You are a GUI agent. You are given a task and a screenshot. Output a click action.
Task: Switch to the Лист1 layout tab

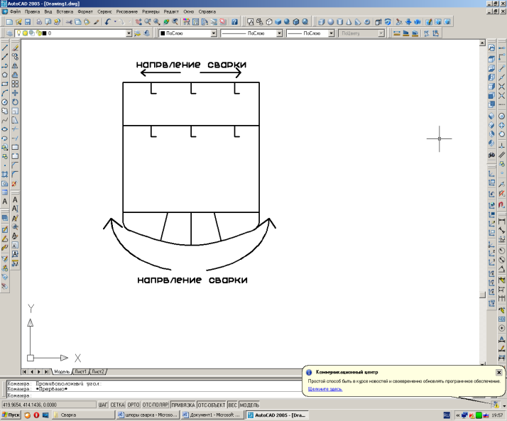(80, 371)
